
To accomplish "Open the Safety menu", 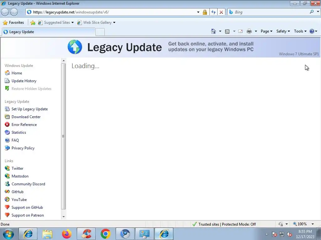I will point(283,31).
